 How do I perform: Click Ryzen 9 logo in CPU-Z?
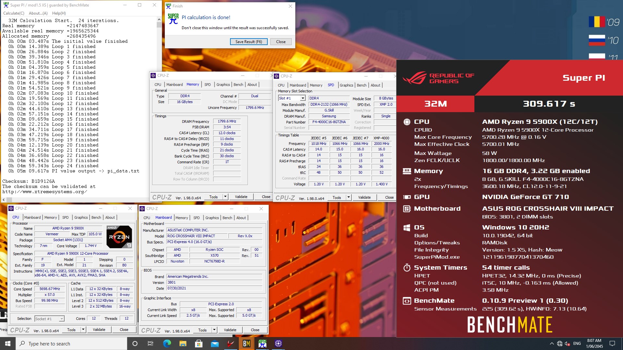click(x=119, y=237)
